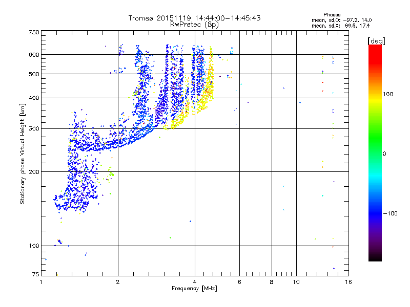Click the x-axis tick label '16'
Image resolution: width=410 pixels, height=307 pixels.
pos(348,282)
